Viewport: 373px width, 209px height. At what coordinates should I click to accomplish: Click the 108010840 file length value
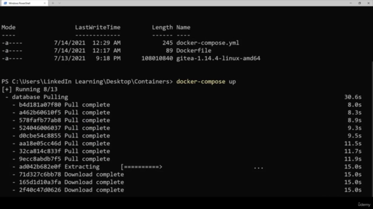click(x=157, y=58)
